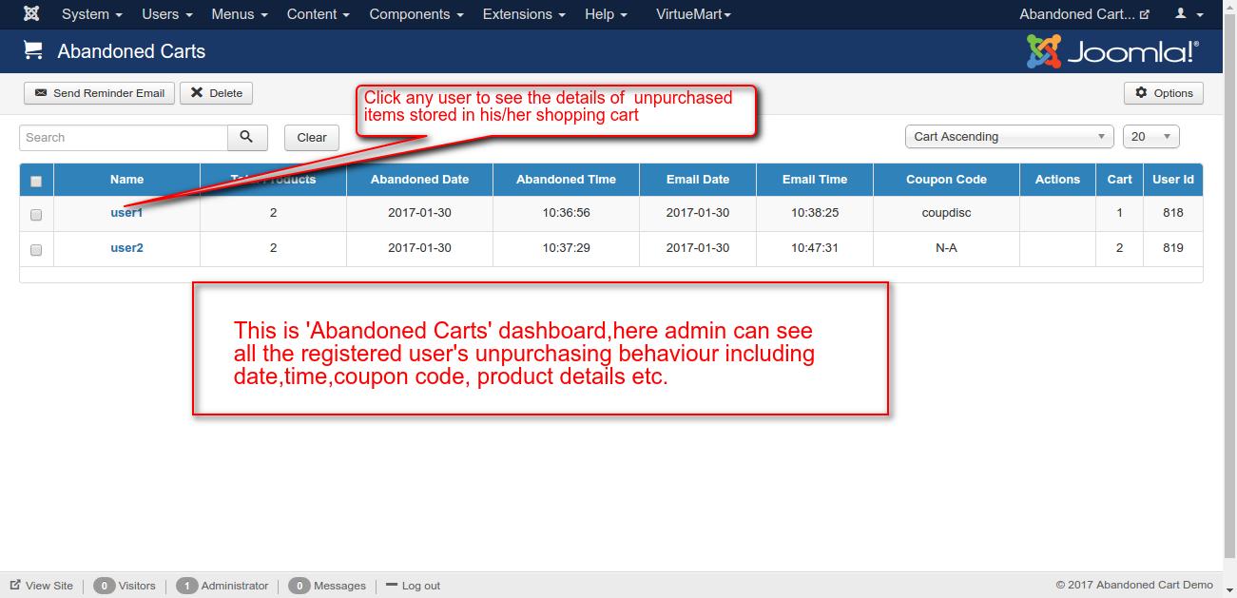
Task: Sort by the Name column header
Action: point(126,180)
